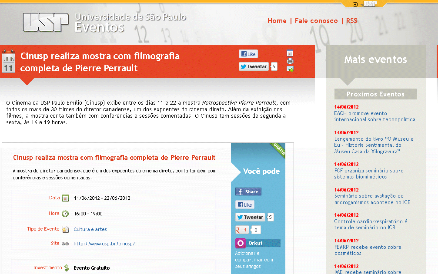Open IME recebe seminário sobre link
Viewport: 438px width, 274px height.
point(368,272)
